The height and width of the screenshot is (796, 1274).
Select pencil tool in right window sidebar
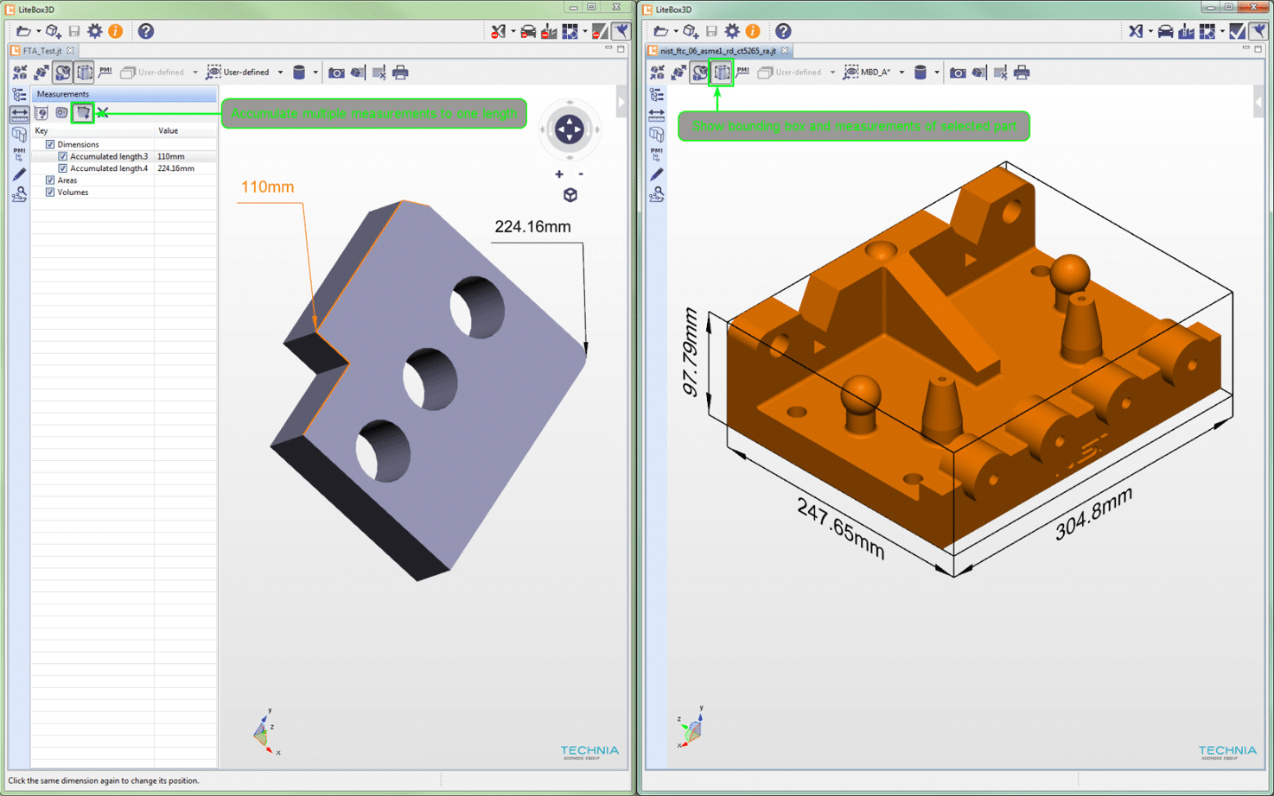[657, 174]
